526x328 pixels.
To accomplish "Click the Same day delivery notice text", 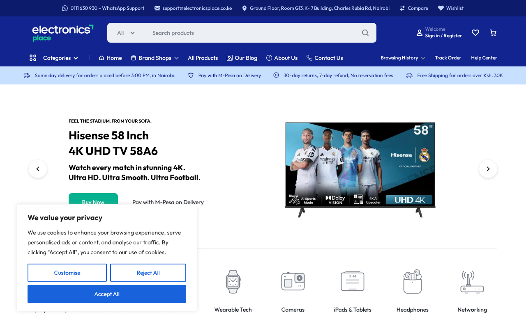I will pyautogui.click(x=105, y=75).
